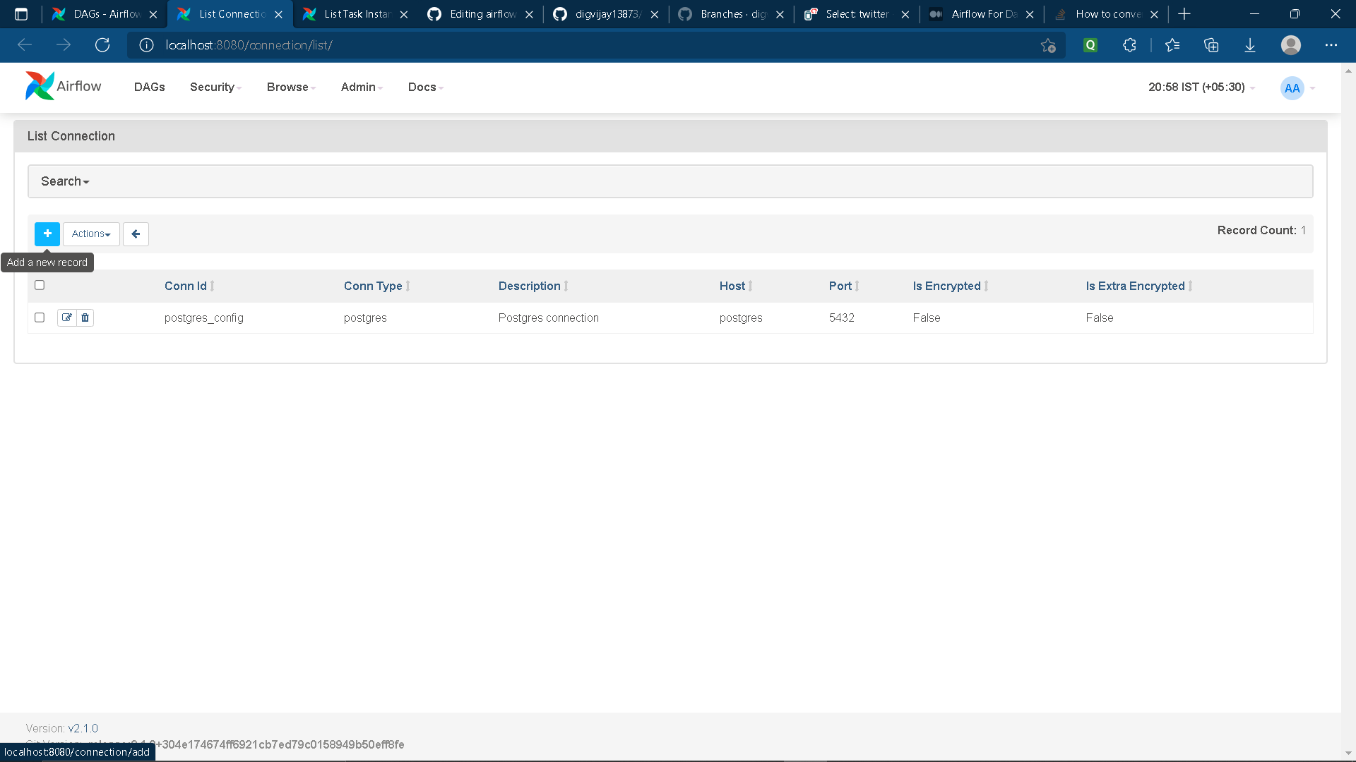The height and width of the screenshot is (762, 1356).
Task: Expand the Search panel
Action: click(x=64, y=181)
